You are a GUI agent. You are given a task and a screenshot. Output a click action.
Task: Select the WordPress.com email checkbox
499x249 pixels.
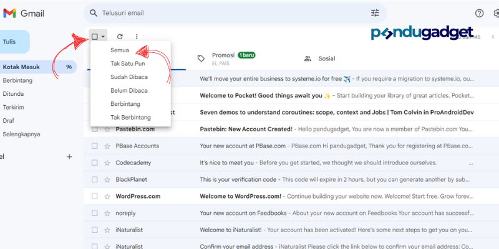tap(95, 196)
